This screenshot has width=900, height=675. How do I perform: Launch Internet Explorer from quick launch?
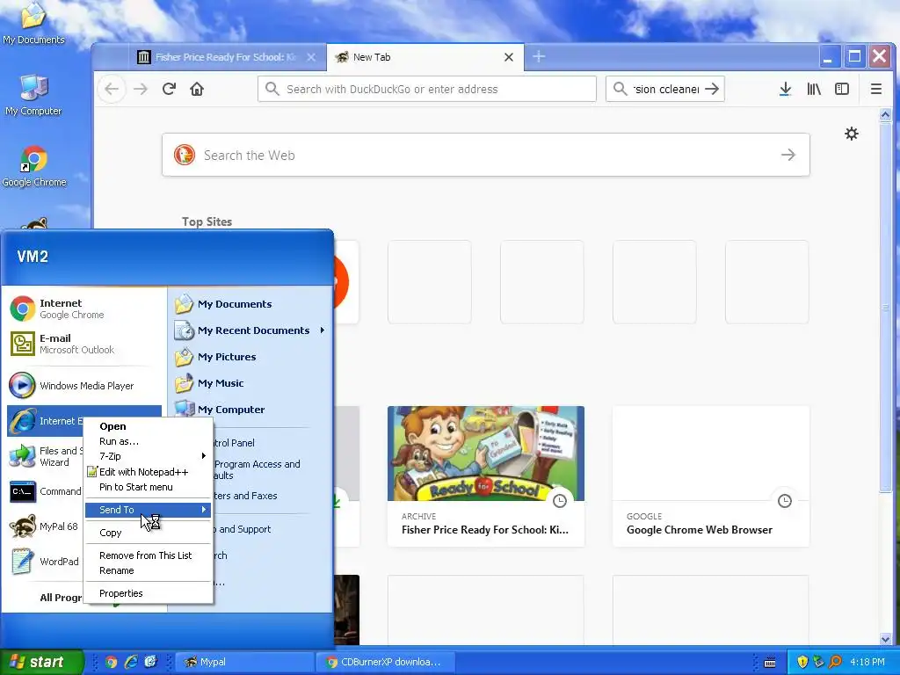pyautogui.click(x=131, y=662)
